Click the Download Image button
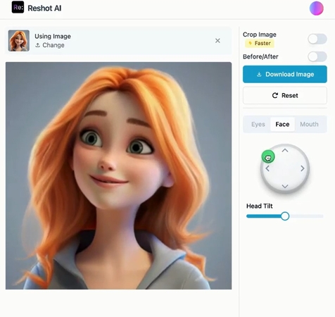 pyautogui.click(x=285, y=74)
